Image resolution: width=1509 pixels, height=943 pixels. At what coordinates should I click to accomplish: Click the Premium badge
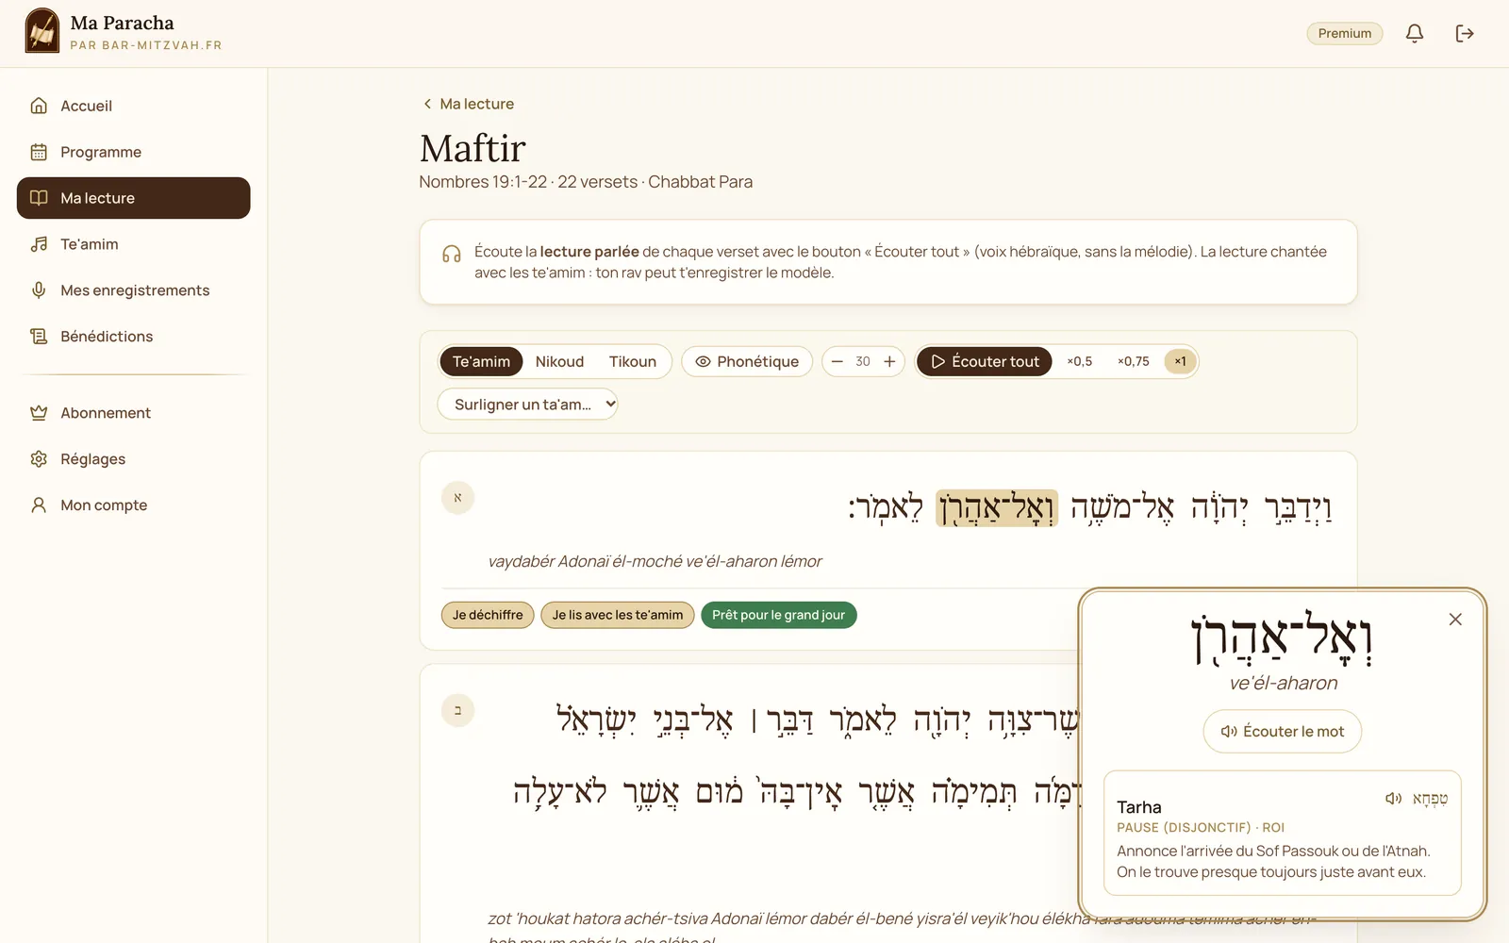tap(1345, 34)
